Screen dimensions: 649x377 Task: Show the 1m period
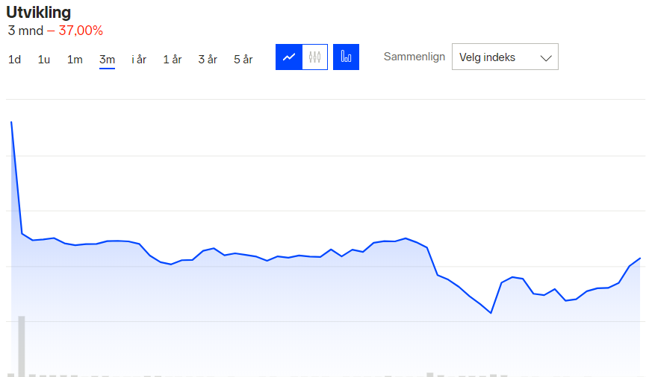(x=75, y=60)
